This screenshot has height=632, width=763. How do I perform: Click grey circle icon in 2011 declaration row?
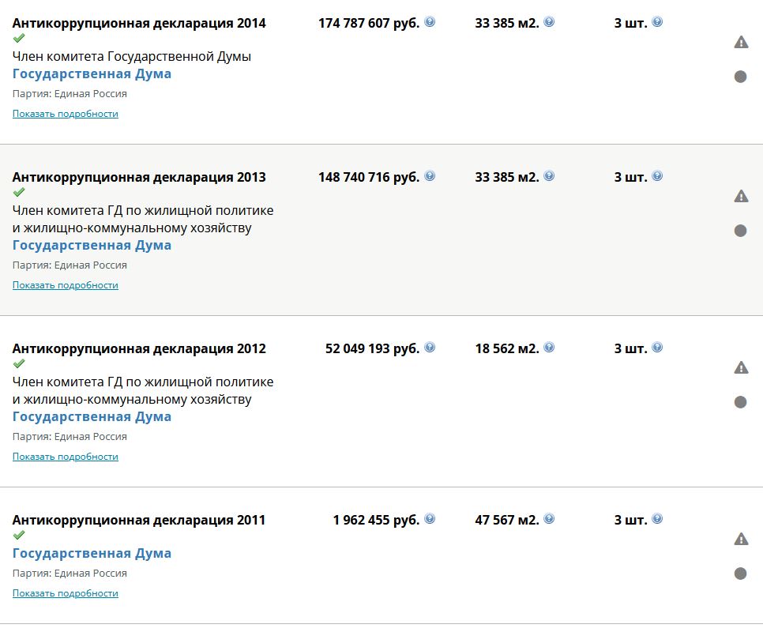740,574
